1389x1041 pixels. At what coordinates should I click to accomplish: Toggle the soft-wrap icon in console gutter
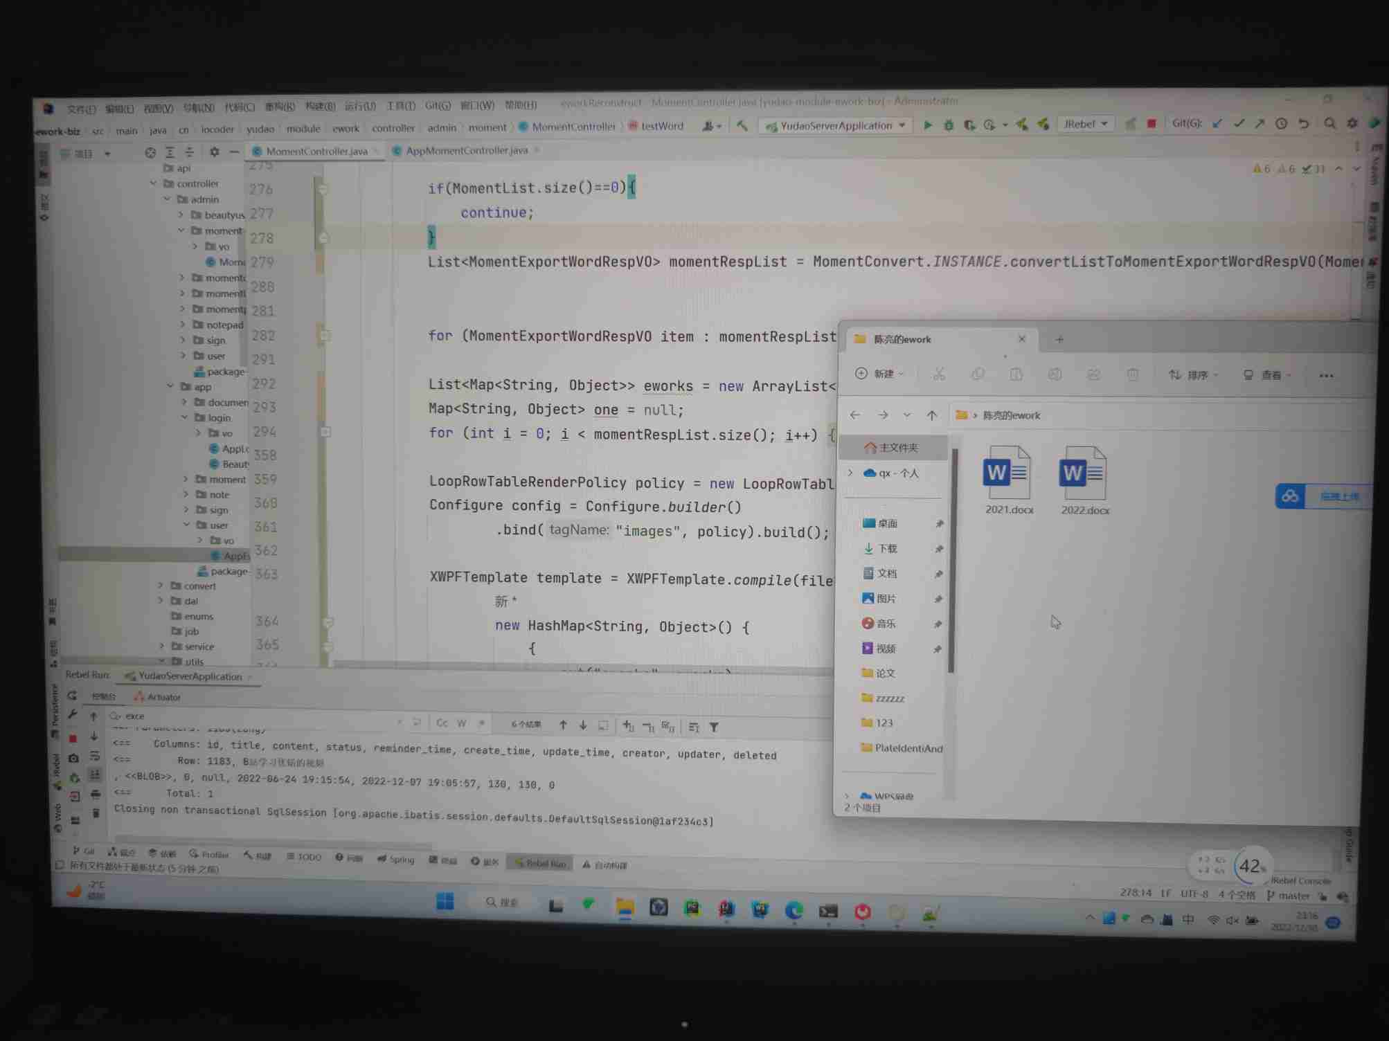[x=96, y=756]
